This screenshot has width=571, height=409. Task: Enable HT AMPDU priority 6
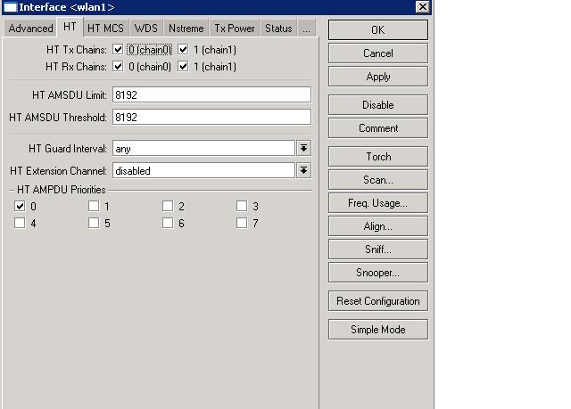tap(168, 223)
